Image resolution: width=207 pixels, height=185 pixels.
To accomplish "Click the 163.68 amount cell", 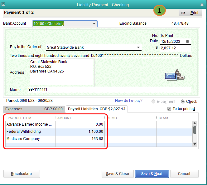I will pyautogui.click(x=80, y=139).
